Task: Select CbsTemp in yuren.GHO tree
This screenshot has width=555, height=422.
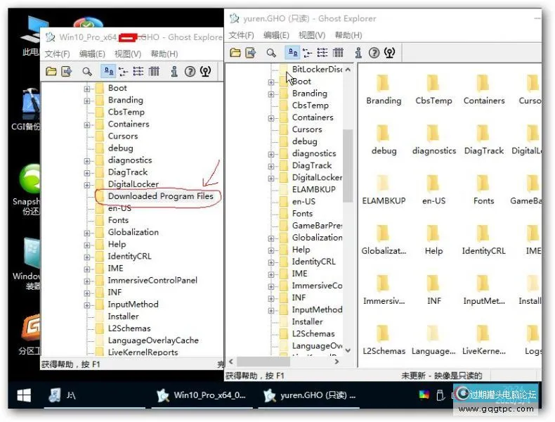Action: 310,105
